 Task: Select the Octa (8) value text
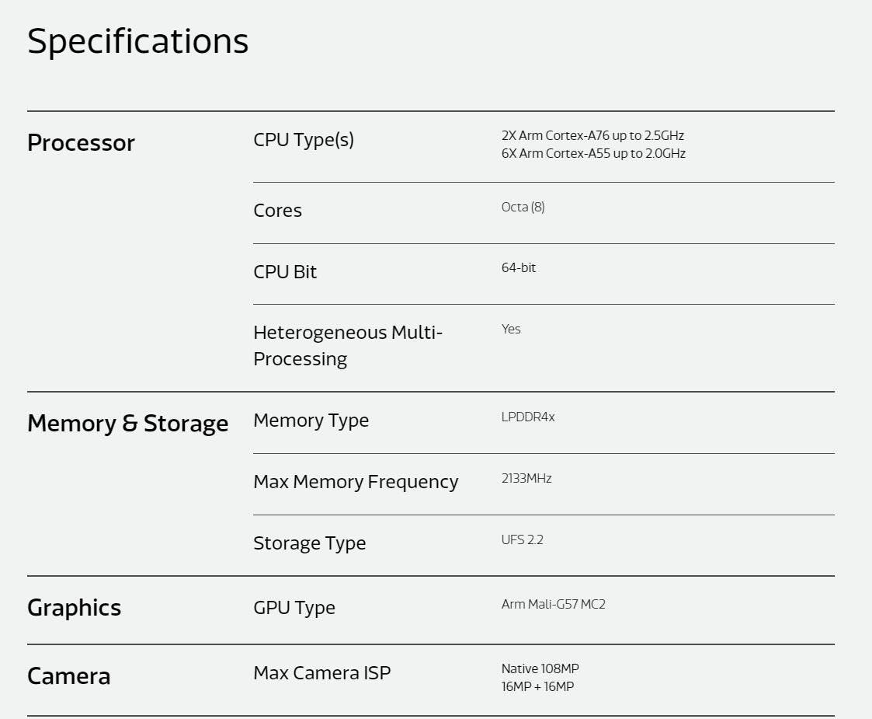point(523,207)
